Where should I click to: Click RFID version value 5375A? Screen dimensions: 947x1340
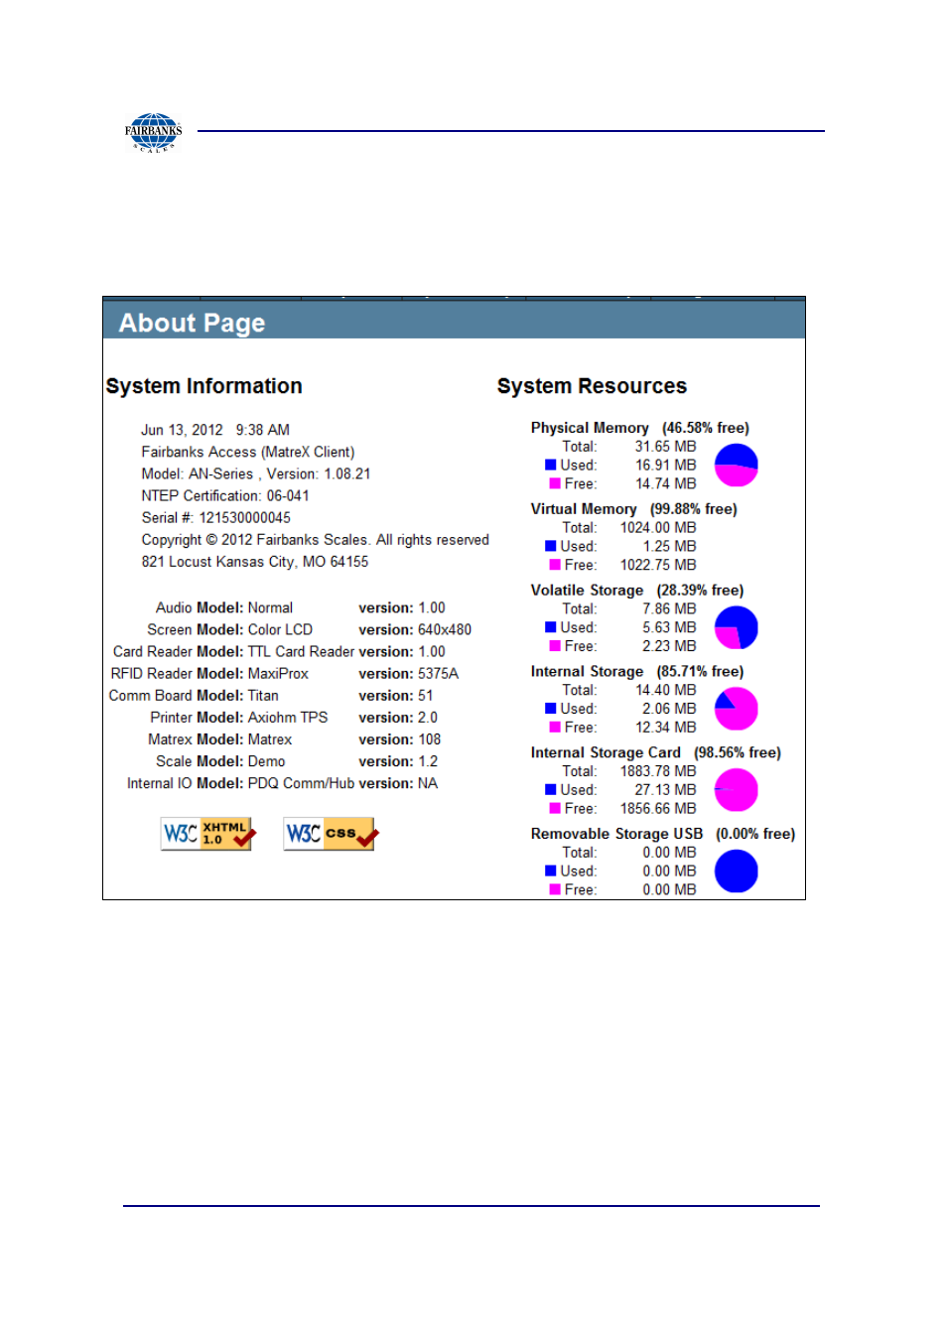click(439, 673)
